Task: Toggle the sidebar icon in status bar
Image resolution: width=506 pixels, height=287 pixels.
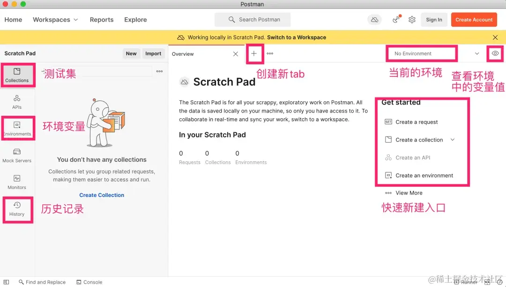Action: [x=6, y=282]
